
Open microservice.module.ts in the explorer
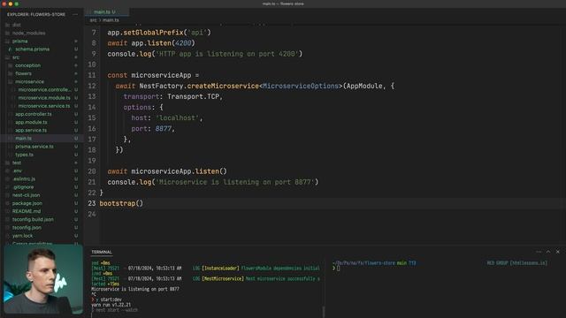(44, 98)
